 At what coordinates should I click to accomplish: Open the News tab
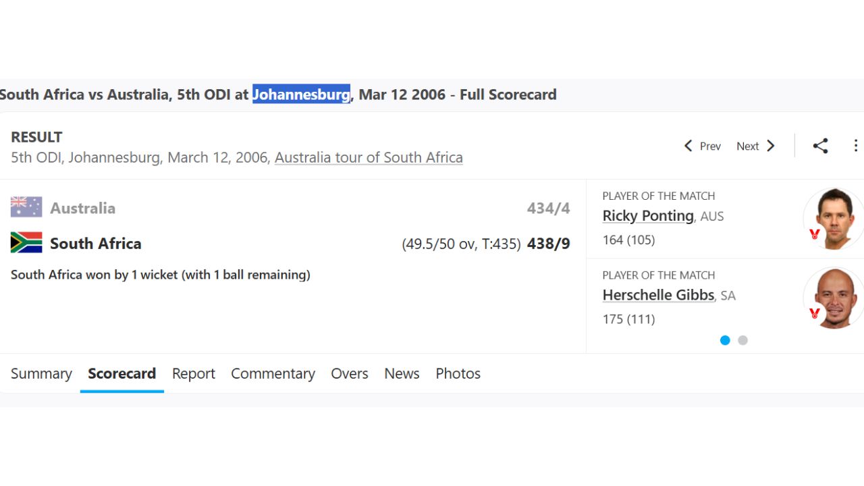coord(402,373)
